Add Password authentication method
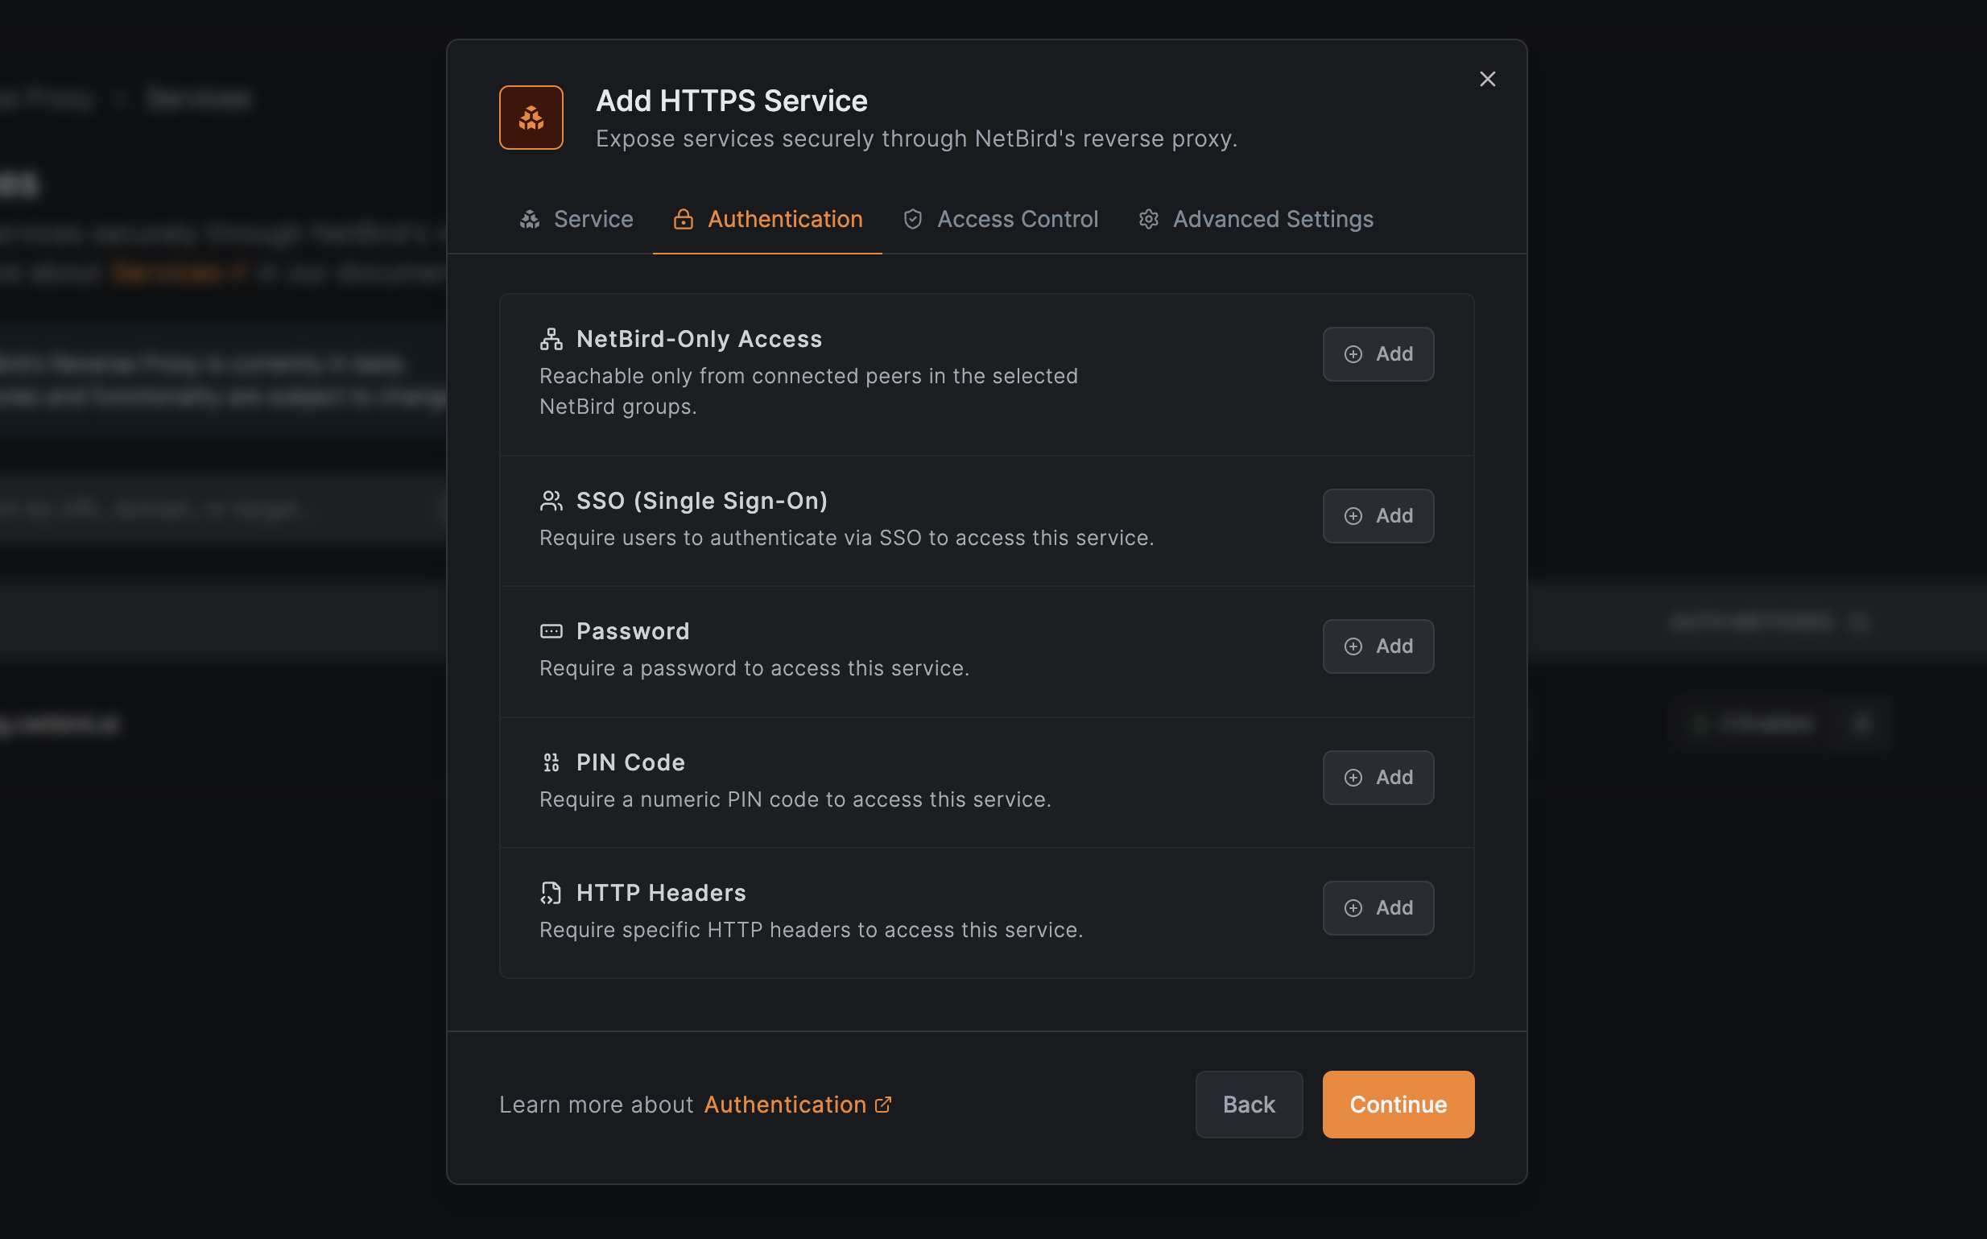 [x=1378, y=646]
